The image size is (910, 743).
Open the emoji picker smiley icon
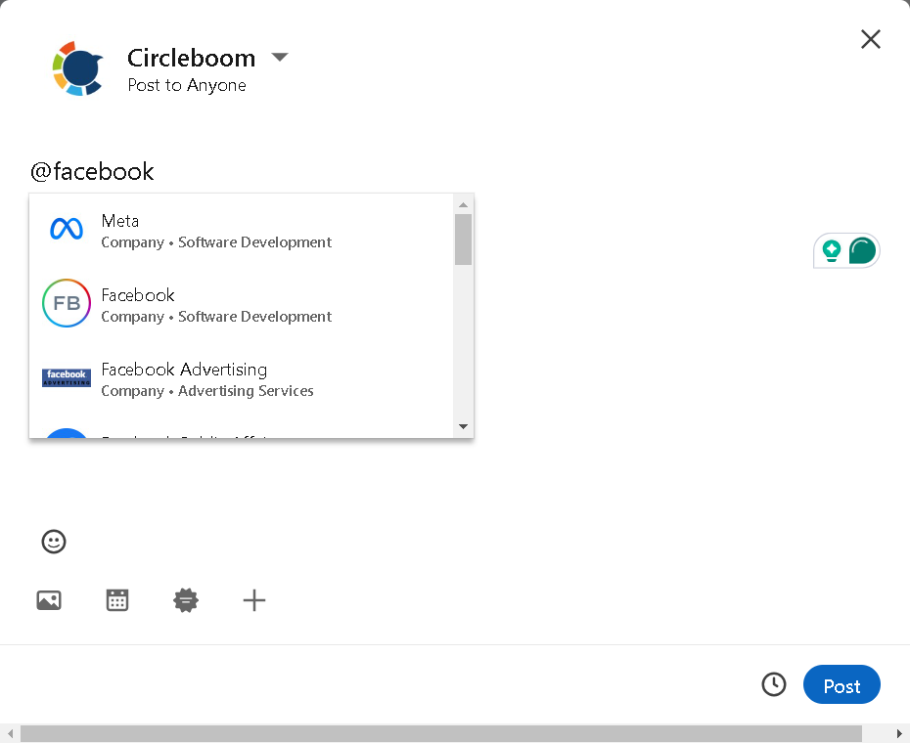click(x=54, y=542)
